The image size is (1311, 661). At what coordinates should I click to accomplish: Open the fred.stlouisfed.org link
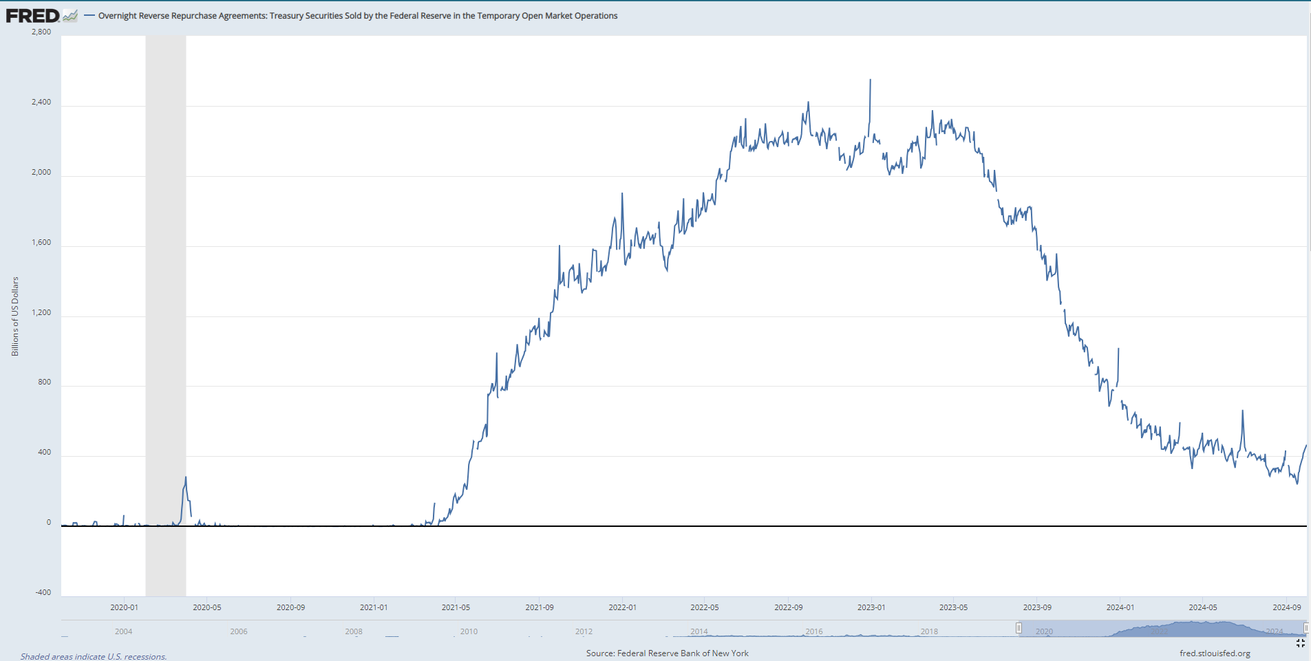click(1215, 653)
